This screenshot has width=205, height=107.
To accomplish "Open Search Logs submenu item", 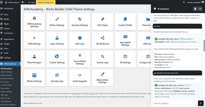I will (x=5, y=98).
